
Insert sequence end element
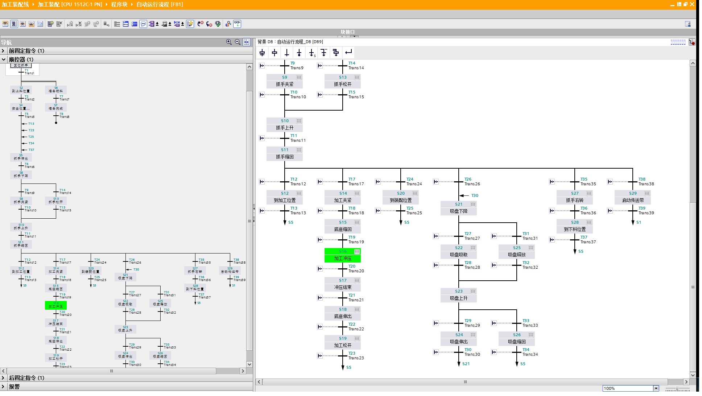point(299,53)
